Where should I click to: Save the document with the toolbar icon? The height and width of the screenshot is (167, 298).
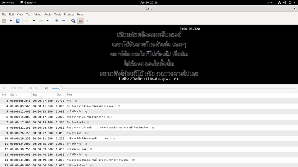pos(18,21)
